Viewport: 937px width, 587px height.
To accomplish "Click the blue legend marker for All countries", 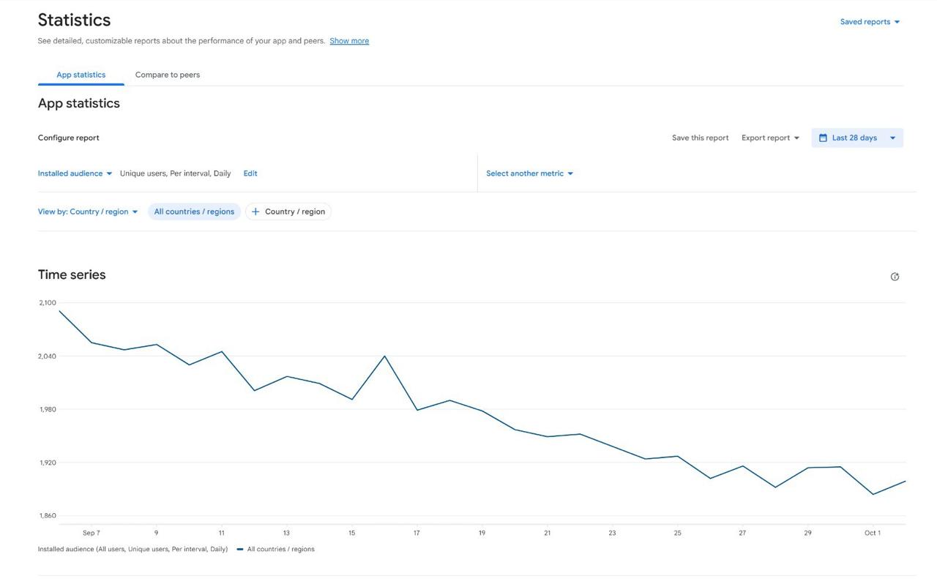I will point(240,549).
